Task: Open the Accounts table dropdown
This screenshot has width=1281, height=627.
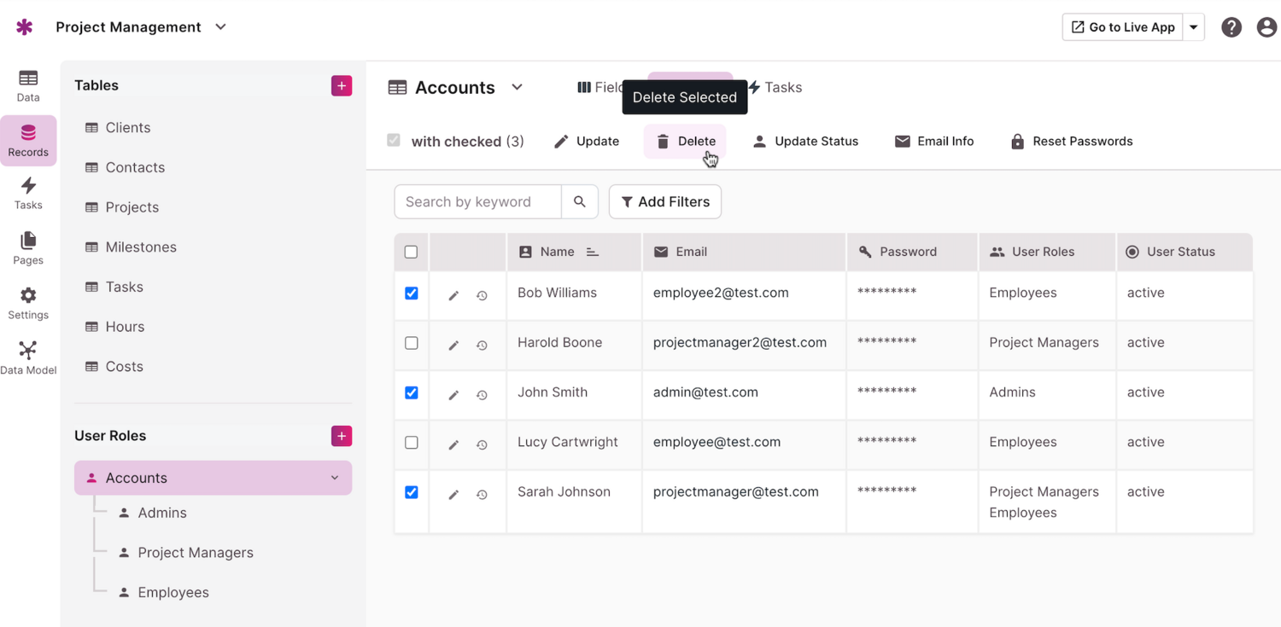Action: coord(517,87)
